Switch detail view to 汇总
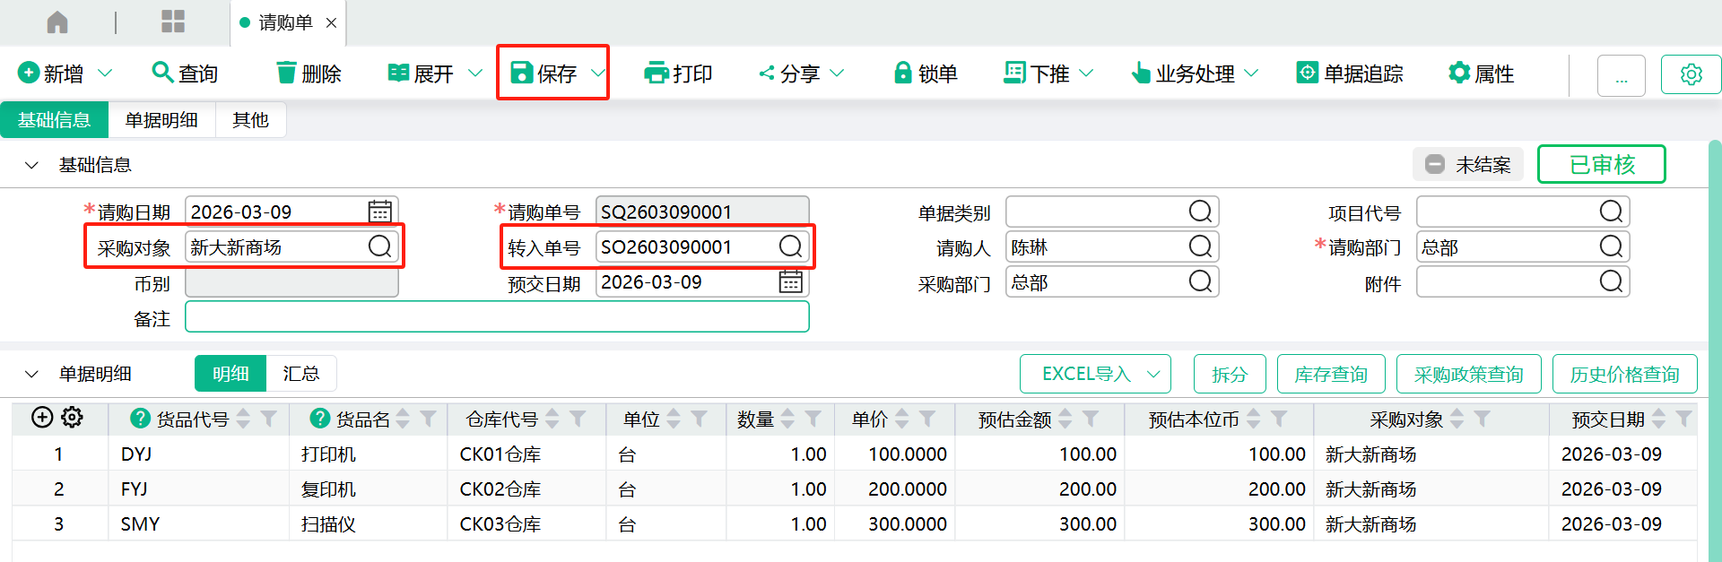This screenshot has height=562, width=1722. pyautogui.click(x=301, y=374)
